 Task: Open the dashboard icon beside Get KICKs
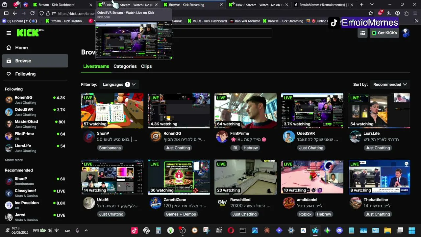pyautogui.click(x=362, y=33)
